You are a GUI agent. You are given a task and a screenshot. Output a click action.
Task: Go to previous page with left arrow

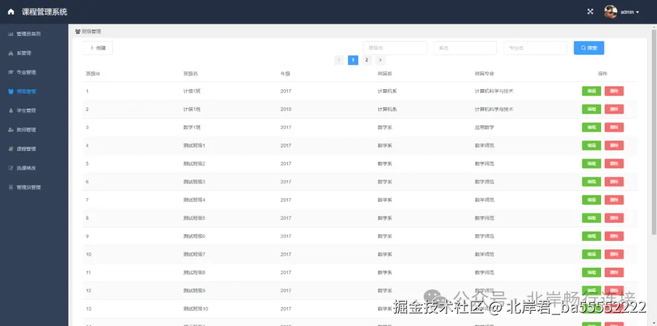click(339, 60)
